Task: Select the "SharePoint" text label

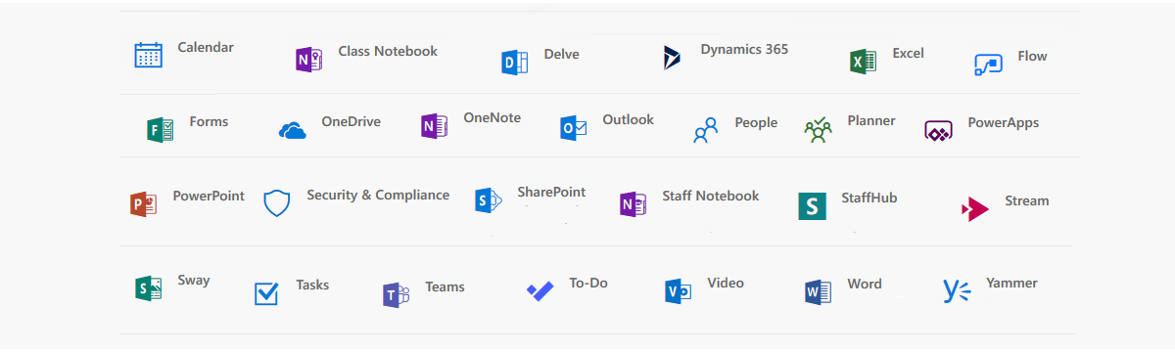Action: [x=551, y=192]
